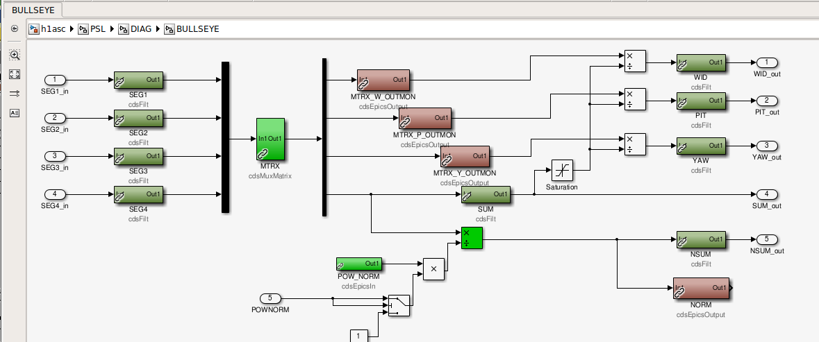
Task: Select the MTRX_Y_OUTMON block
Action: (x=465, y=156)
